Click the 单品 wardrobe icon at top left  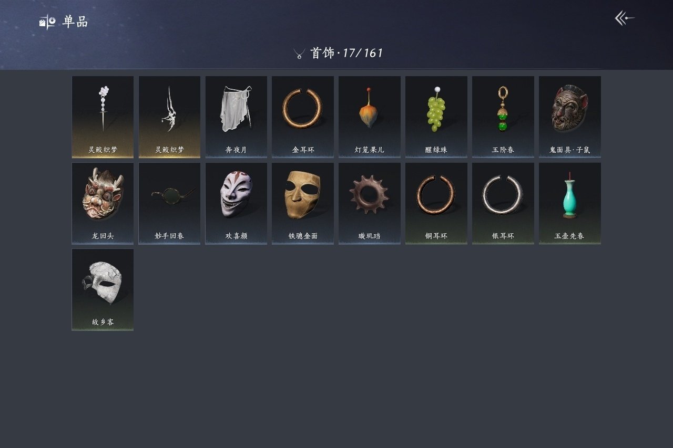coord(47,22)
